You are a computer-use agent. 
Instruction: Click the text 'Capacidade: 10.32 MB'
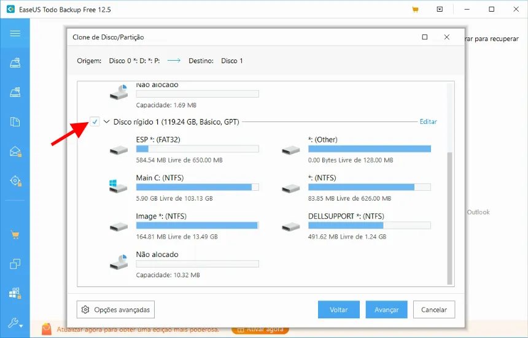pyautogui.click(x=168, y=275)
